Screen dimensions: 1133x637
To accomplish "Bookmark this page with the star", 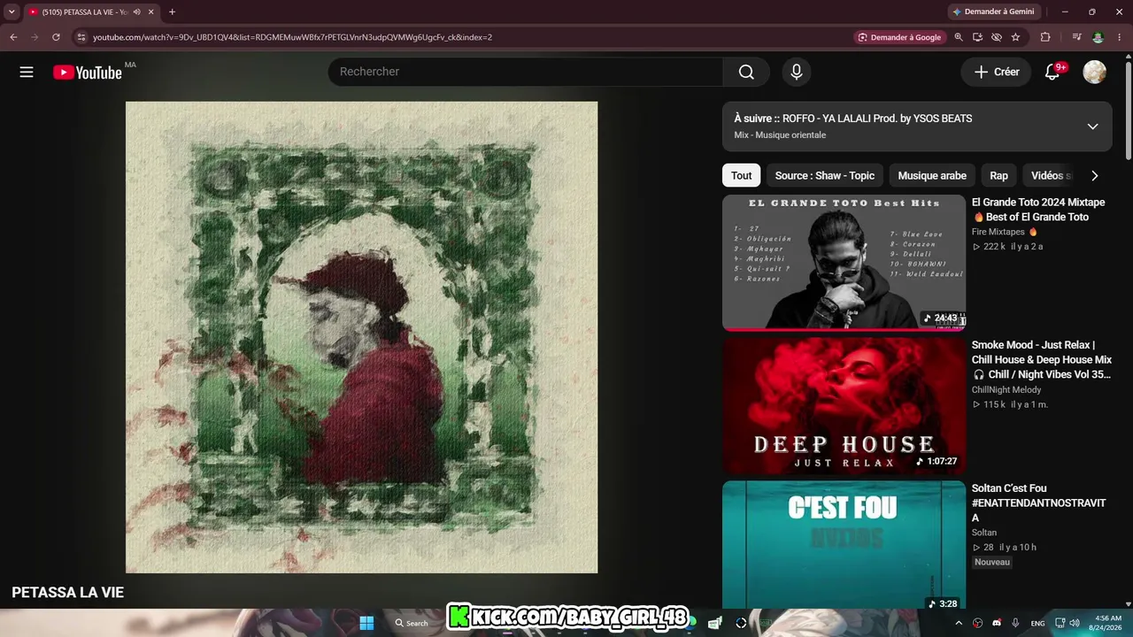I will 1015,37.
